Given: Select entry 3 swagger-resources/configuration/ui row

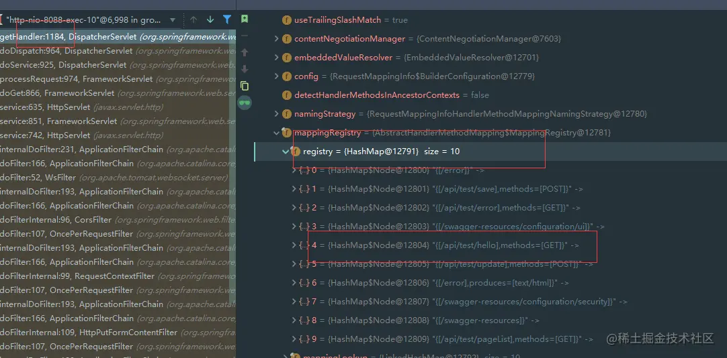Looking at the screenshot, I should [490, 227].
